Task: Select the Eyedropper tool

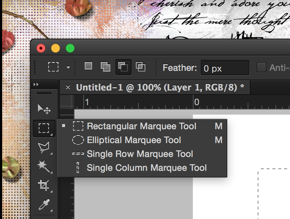Action: point(44,205)
